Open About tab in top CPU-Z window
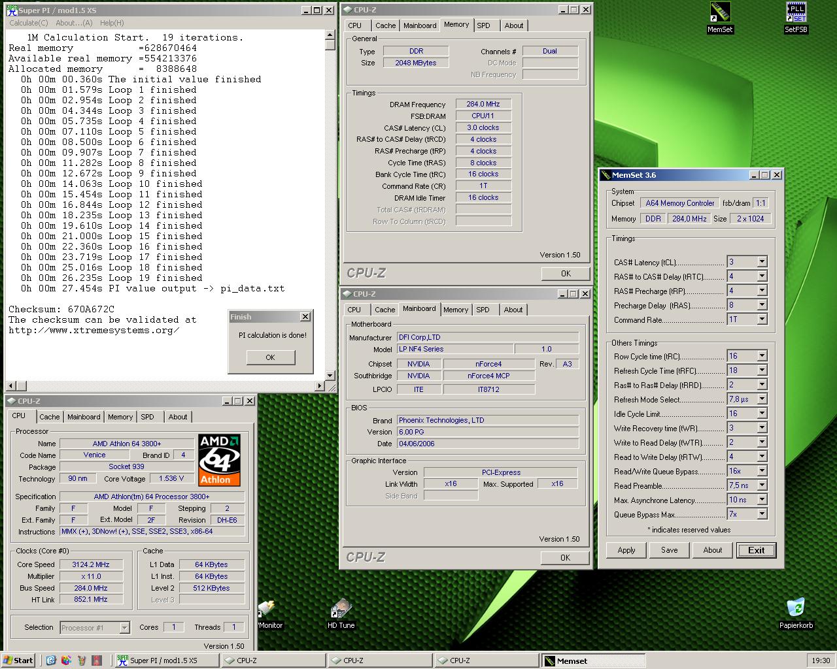 (x=513, y=25)
